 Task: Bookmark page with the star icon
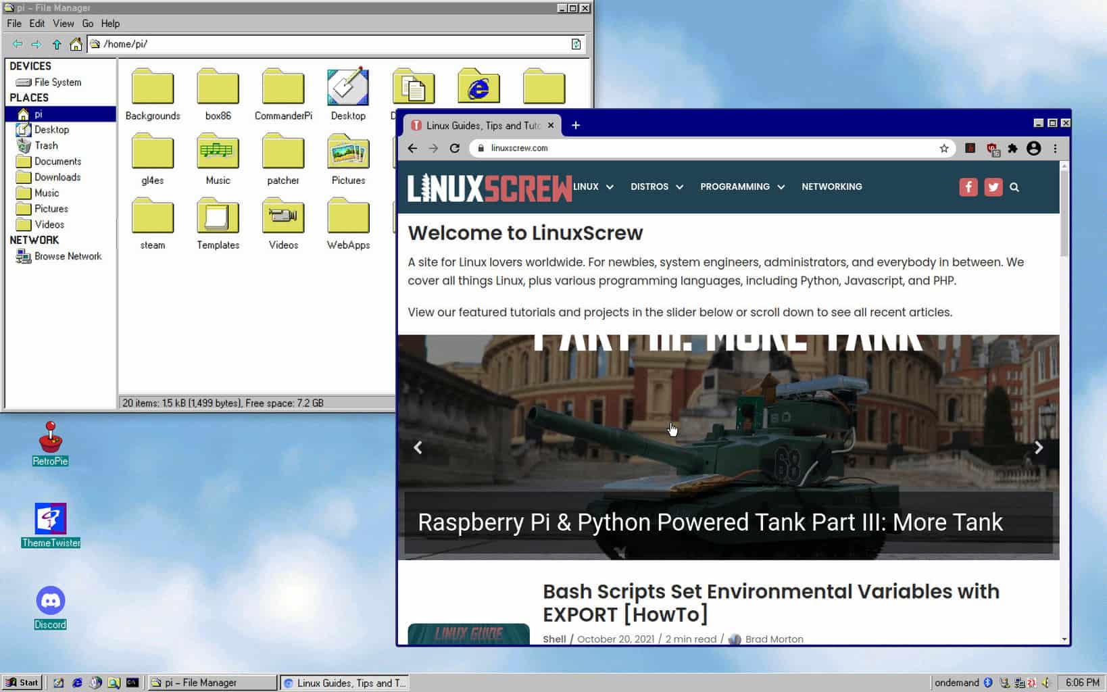944,148
